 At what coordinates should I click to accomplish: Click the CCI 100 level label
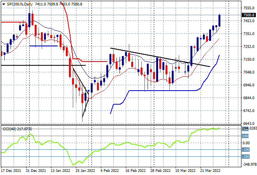245,136
